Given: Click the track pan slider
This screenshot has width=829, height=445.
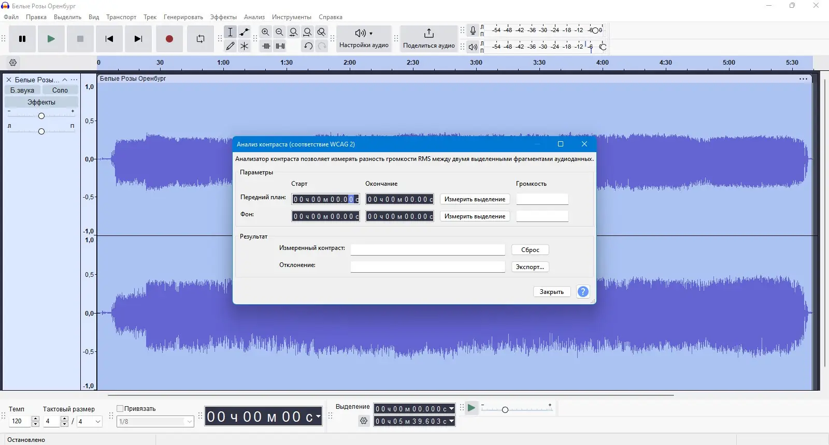Looking at the screenshot, I should pyautogui.click(x=41, y=131).
